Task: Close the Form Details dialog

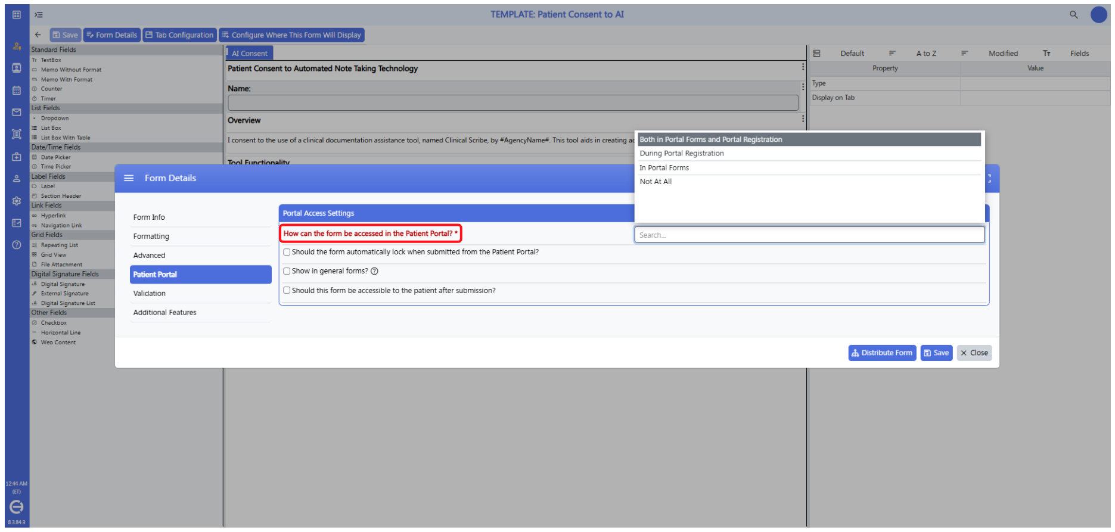Action: pos(974,353)
